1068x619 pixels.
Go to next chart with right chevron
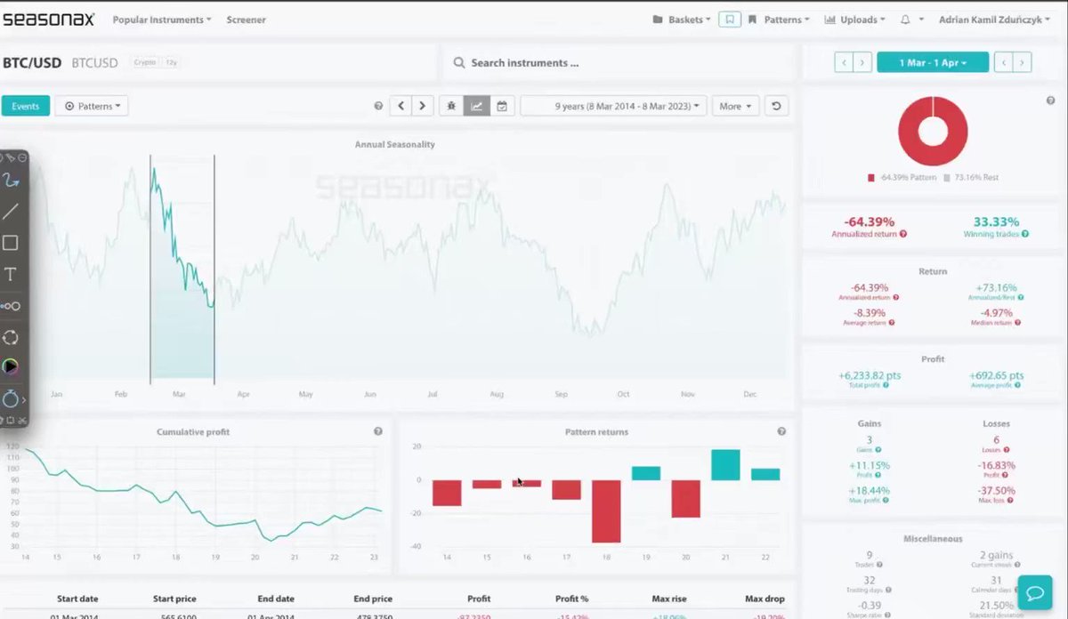423,106
